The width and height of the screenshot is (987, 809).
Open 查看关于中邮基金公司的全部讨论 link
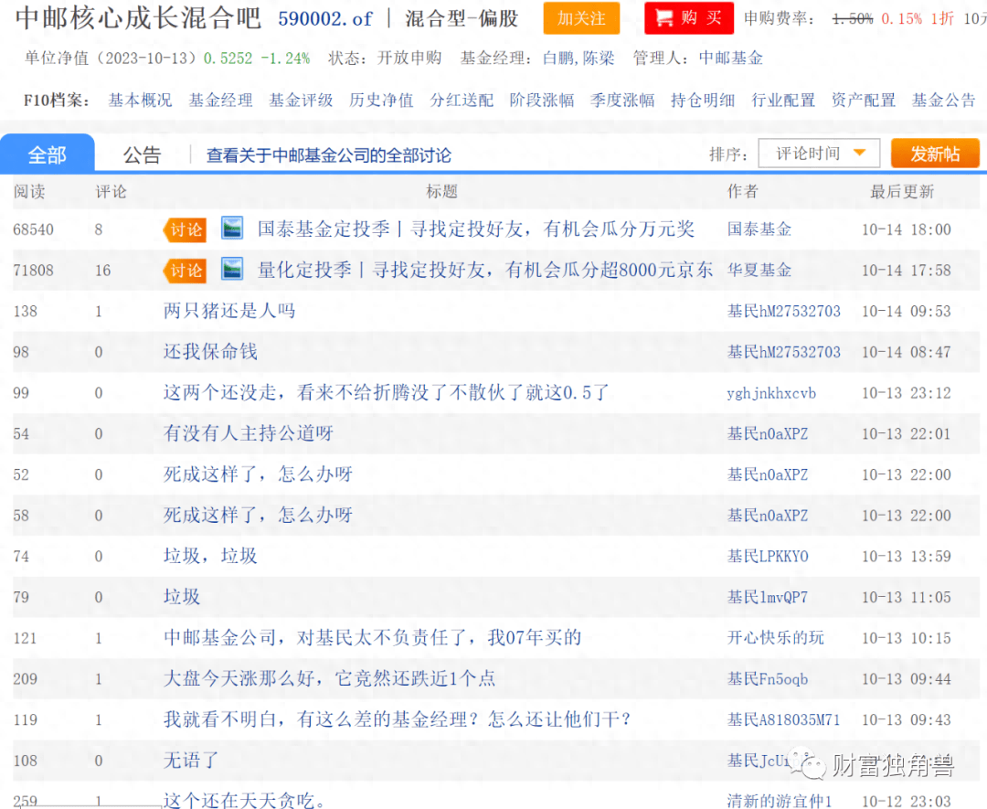click(x=328, y=155)
